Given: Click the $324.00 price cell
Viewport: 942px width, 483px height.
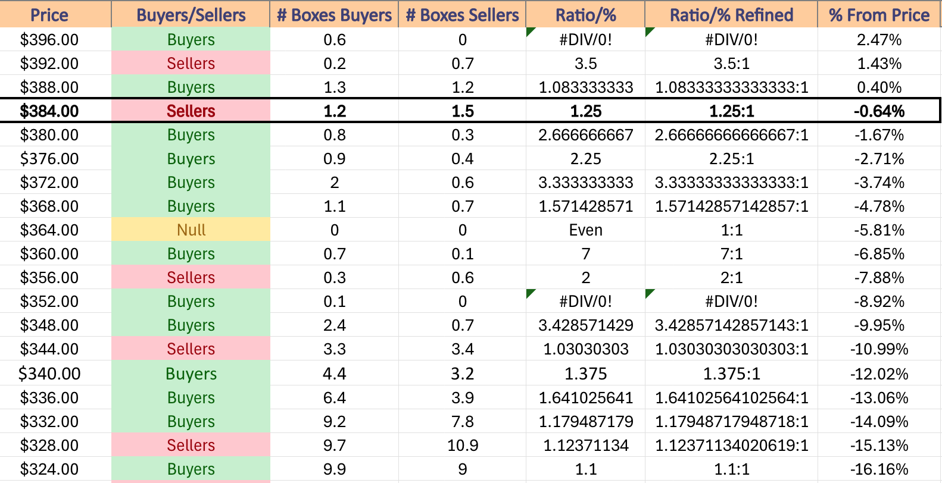Looking at the screenshot, I should (55, 469).
